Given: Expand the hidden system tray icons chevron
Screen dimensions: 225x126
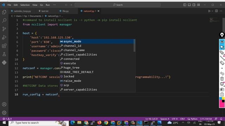Looking at the screenshot, I should [x=183, y=122].
